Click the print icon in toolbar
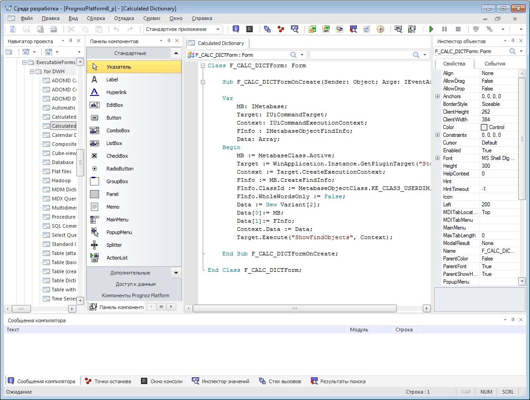 click(54, 29)
